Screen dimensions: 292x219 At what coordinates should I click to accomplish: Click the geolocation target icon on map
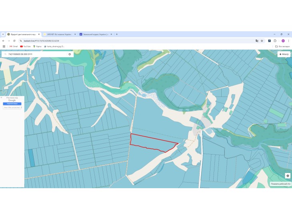[288, 176]
